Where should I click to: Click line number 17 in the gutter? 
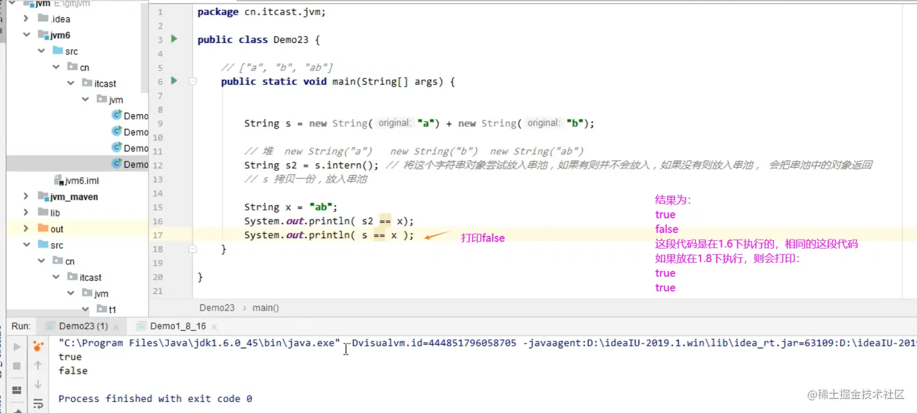click(x=158, y=235)
